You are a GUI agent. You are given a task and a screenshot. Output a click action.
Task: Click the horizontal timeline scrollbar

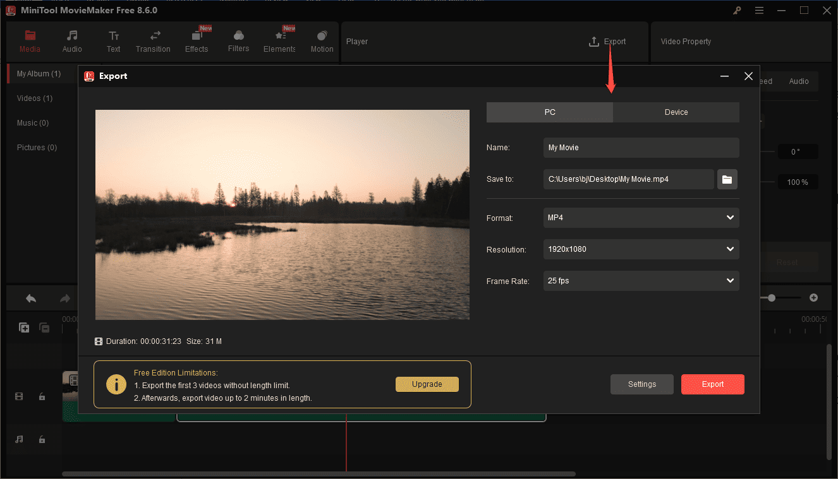[x=319, y=474]
